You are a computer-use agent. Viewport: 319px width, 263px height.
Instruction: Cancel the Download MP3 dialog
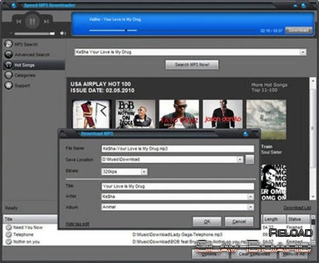(239, 222)
